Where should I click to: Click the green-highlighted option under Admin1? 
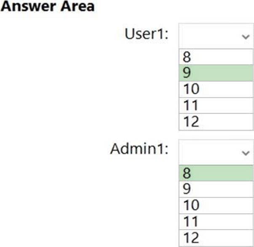click(x=216, y=173)
